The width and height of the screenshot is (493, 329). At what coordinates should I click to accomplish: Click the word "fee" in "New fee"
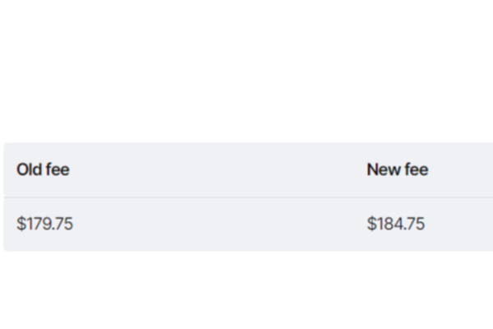[x=415, y=170]
